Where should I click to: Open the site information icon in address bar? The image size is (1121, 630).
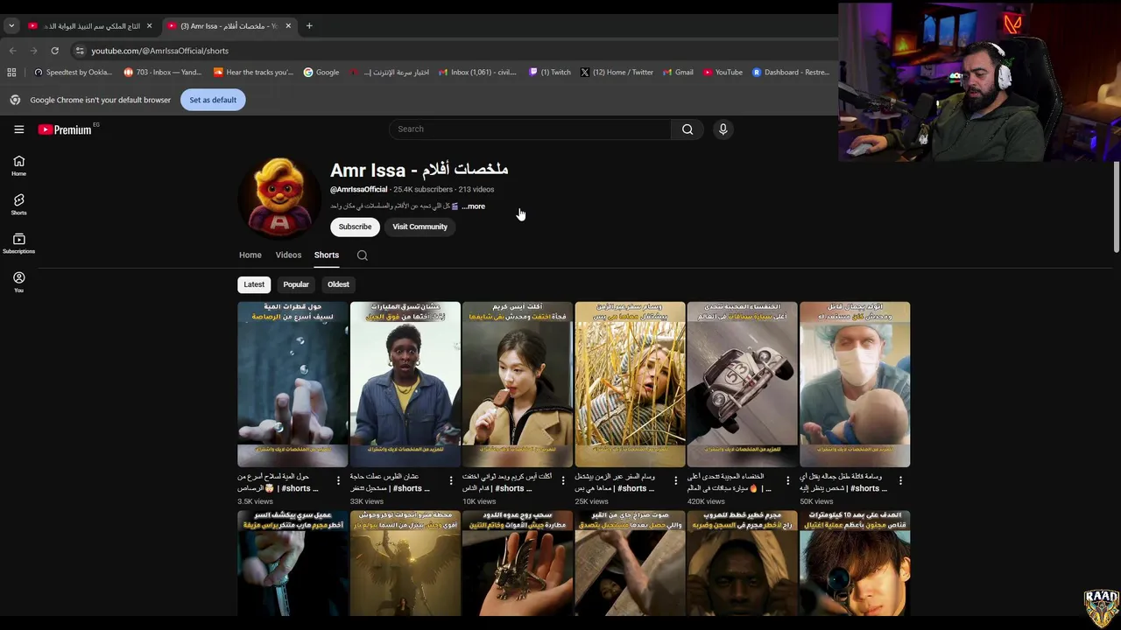80,51
